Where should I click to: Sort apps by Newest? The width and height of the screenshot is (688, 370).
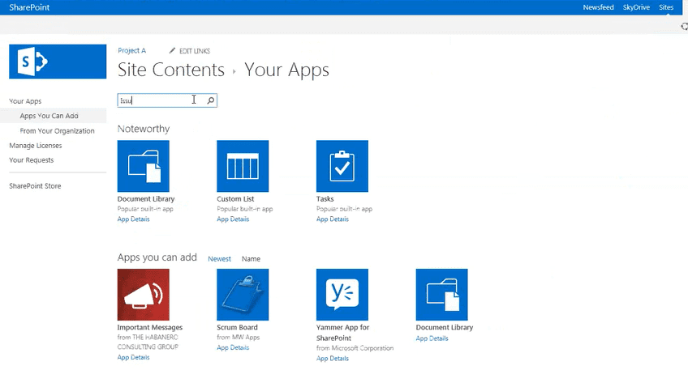[x=219, y=259]
